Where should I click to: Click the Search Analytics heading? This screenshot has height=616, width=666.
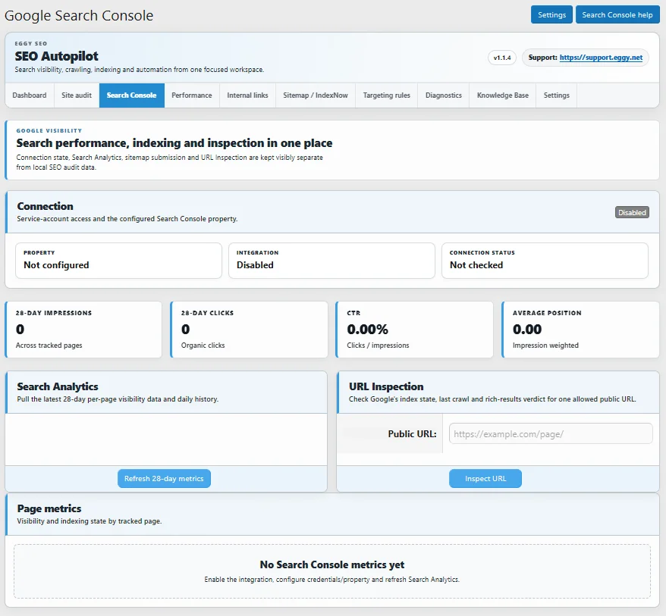click(x=58, y=386)
